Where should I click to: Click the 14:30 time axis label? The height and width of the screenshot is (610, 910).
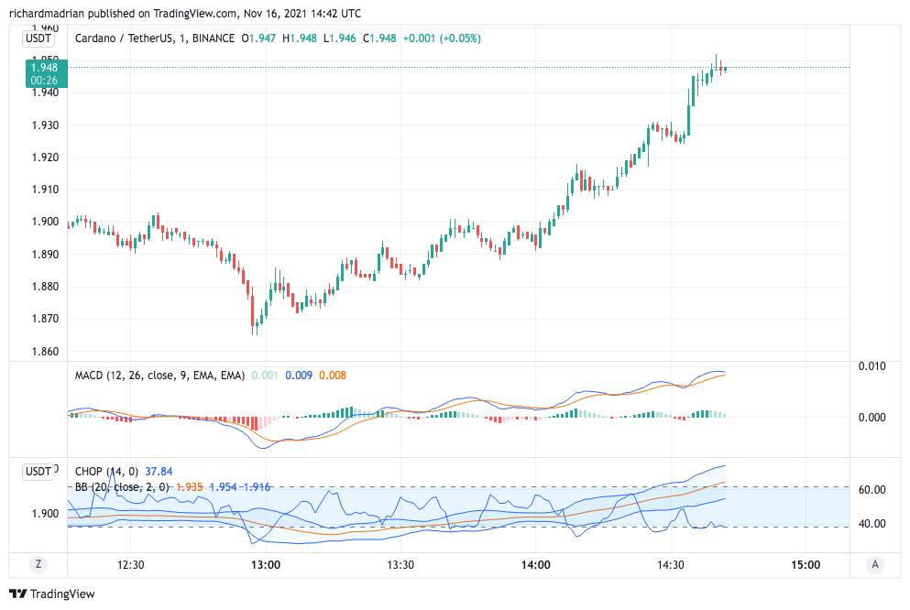pos(671,565)
